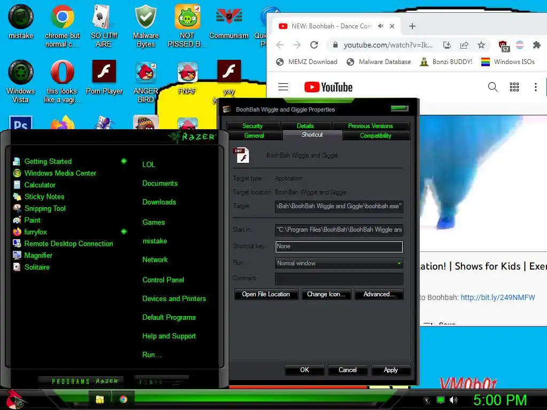Click the install/download icon in address bar
This screenshot has height=410, width=547.
click(x=447, y=45)
